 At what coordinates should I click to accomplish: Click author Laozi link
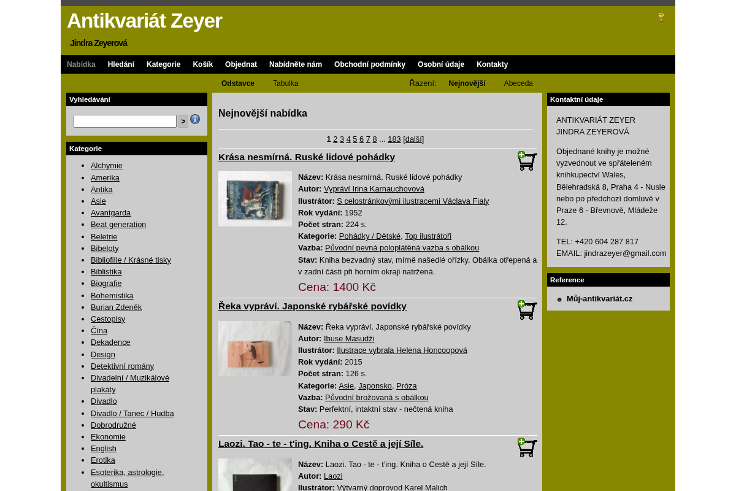(x=333, y=476)
